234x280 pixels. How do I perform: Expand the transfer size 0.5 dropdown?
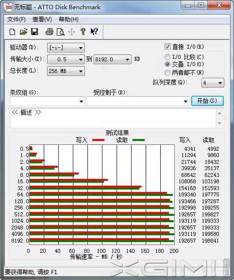[x=66, y=59]
